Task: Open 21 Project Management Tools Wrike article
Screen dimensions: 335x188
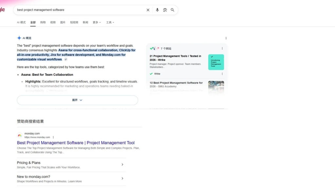Action: click(175, 58)
